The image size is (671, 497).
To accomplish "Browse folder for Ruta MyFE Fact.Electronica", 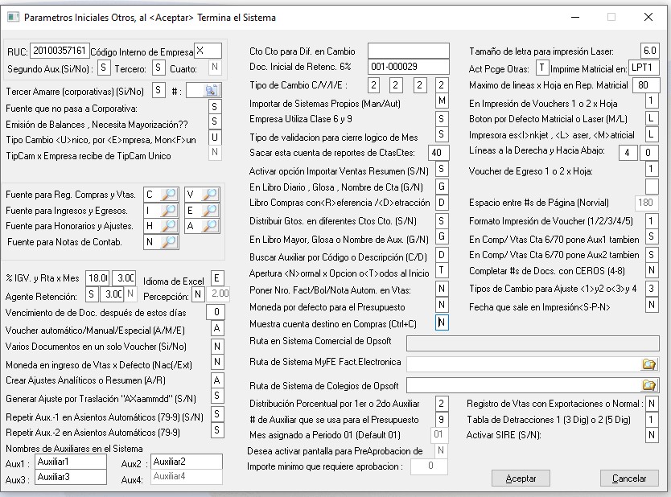I will click(648, 364).
